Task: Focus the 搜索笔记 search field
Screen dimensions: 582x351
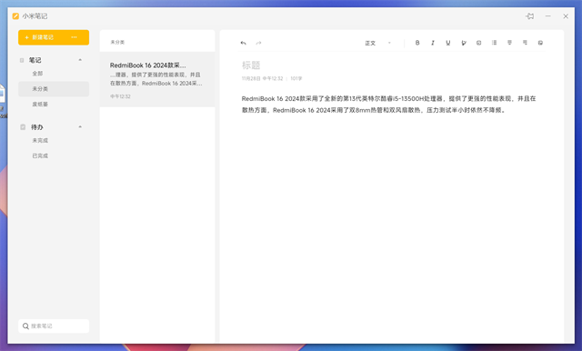Action: click(54, 326)
